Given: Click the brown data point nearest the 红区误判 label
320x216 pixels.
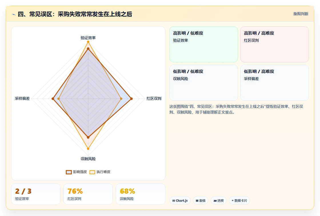Looking at the screenshot, I should (x=131, y=99).
